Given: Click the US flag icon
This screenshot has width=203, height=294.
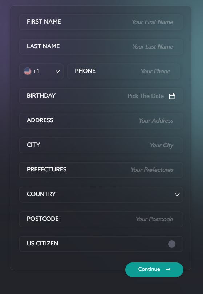Looking at the screenshot, I should [x=27, y=71].
